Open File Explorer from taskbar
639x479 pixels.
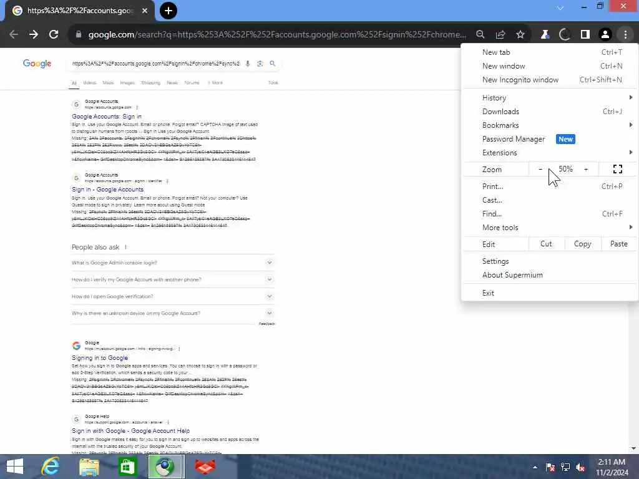coord(89,467)
